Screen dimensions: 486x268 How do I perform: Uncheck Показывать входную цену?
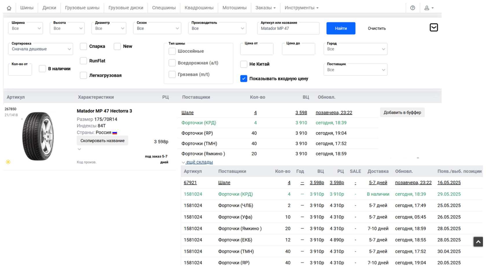[244, 78]
